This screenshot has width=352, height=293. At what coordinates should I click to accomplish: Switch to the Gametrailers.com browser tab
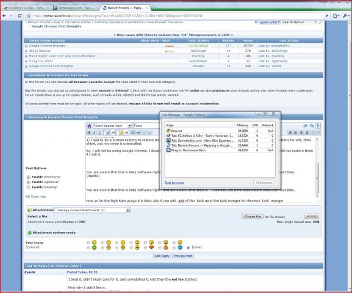tap(76, 8)
